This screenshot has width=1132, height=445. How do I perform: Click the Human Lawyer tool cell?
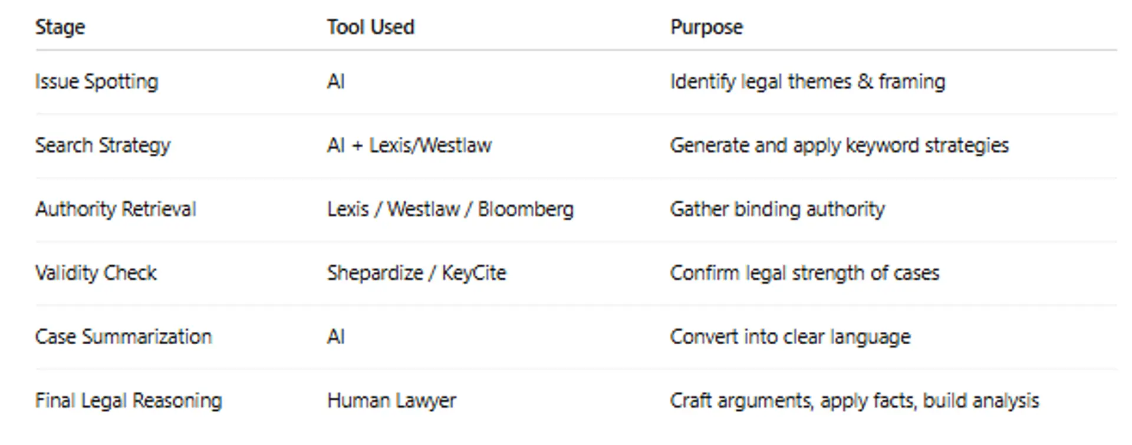[x=391, y=400]
